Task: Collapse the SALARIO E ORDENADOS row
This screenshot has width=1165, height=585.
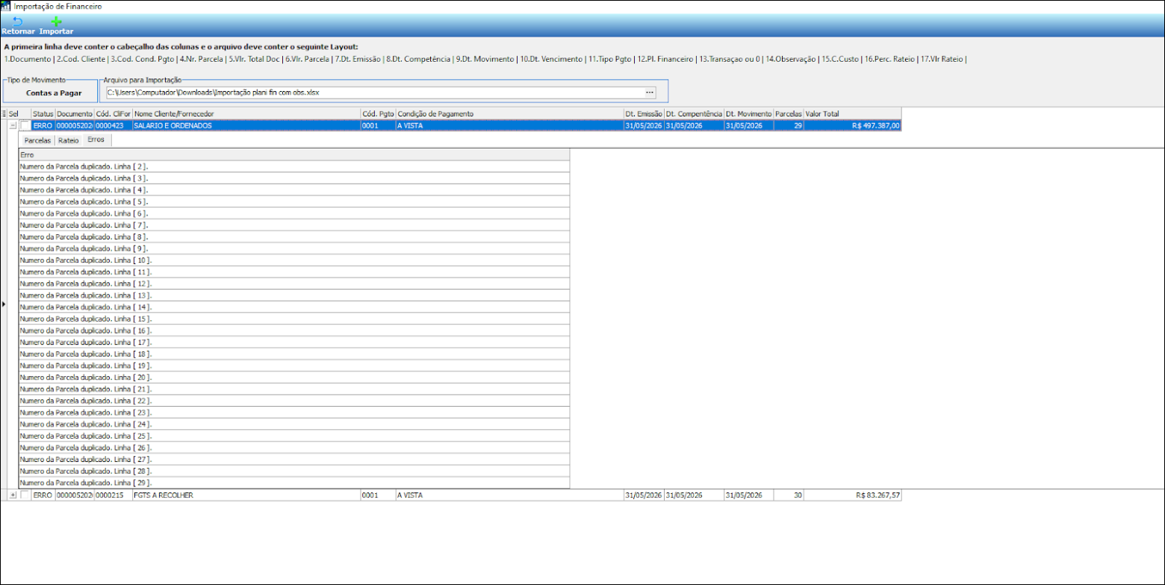Action: pyautogui.click(x=13, y=125)
